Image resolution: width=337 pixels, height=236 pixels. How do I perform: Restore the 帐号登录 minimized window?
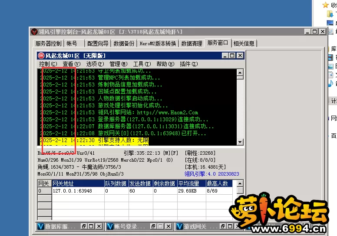pyautogui.click(x=153, y=226)
